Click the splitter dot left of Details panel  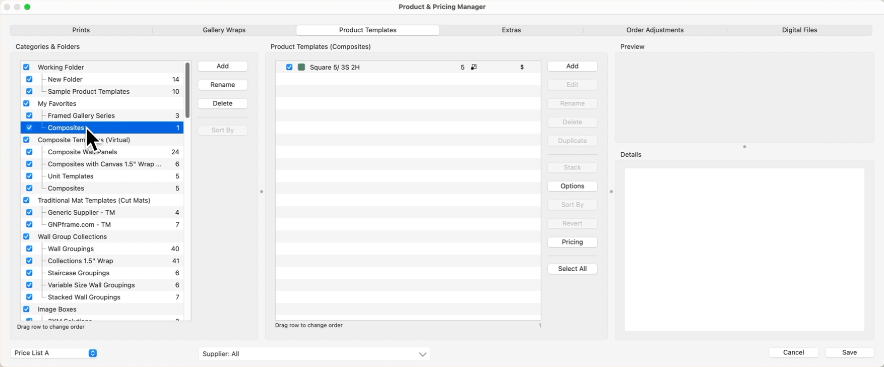pyautogui.click(x=611, y=192)
